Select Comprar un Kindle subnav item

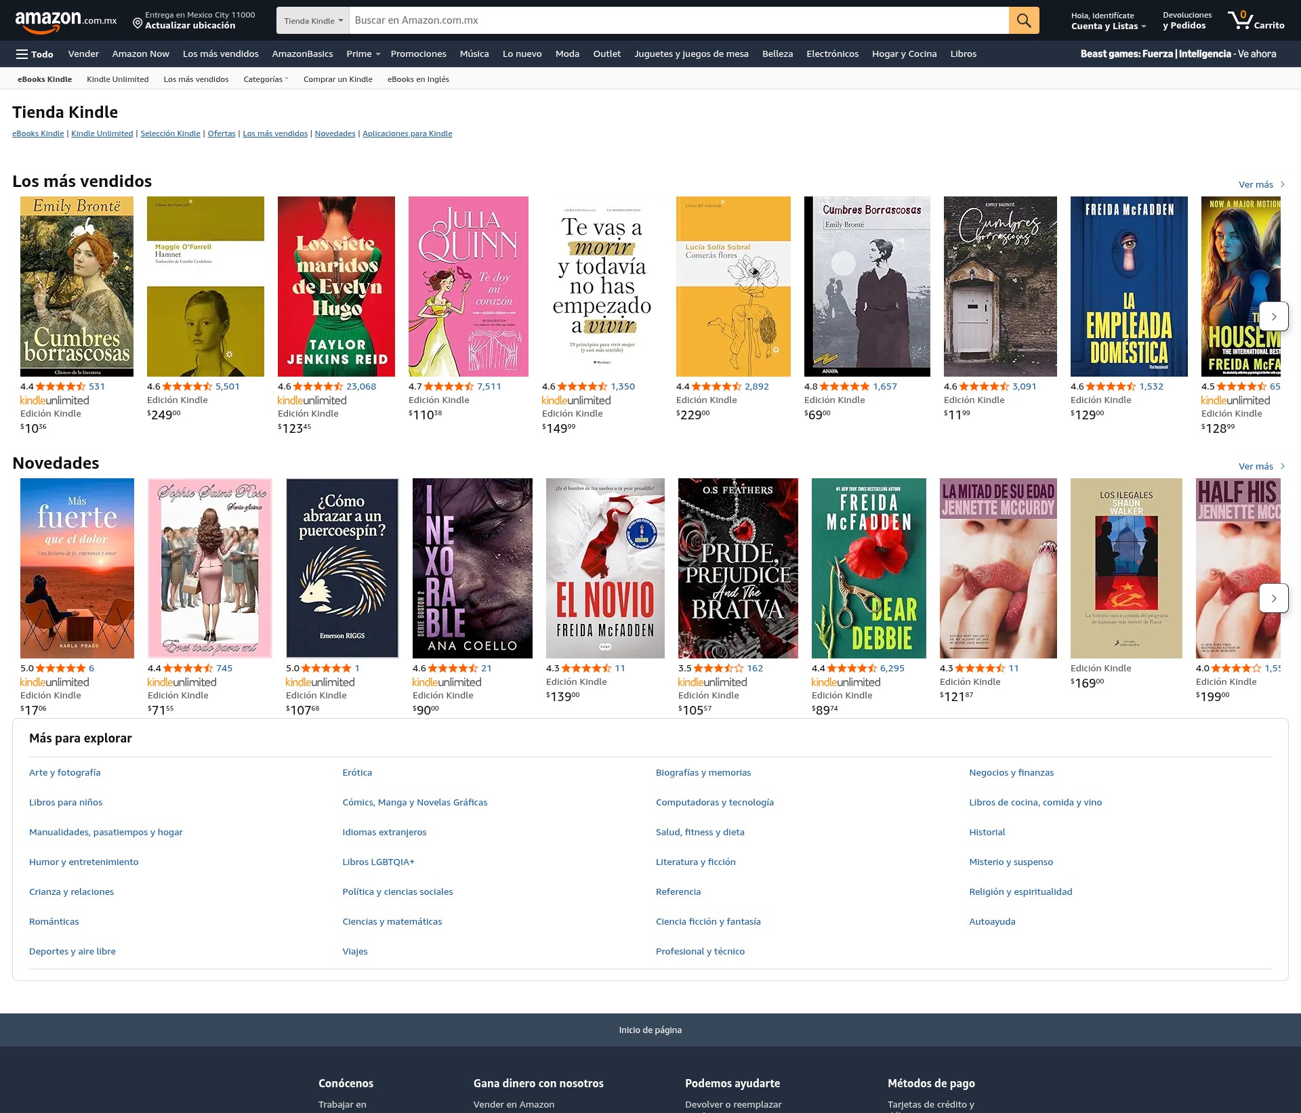338,79
